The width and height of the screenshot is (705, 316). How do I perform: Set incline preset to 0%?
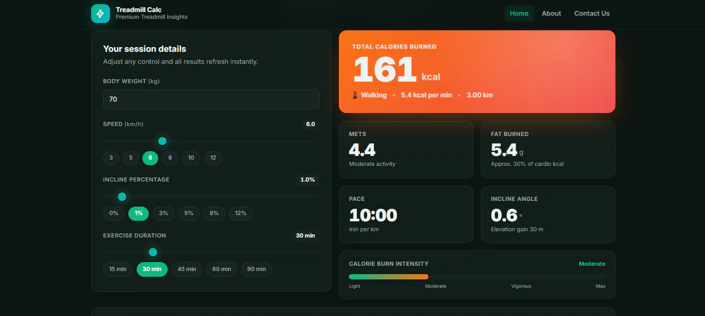point(114,213)
